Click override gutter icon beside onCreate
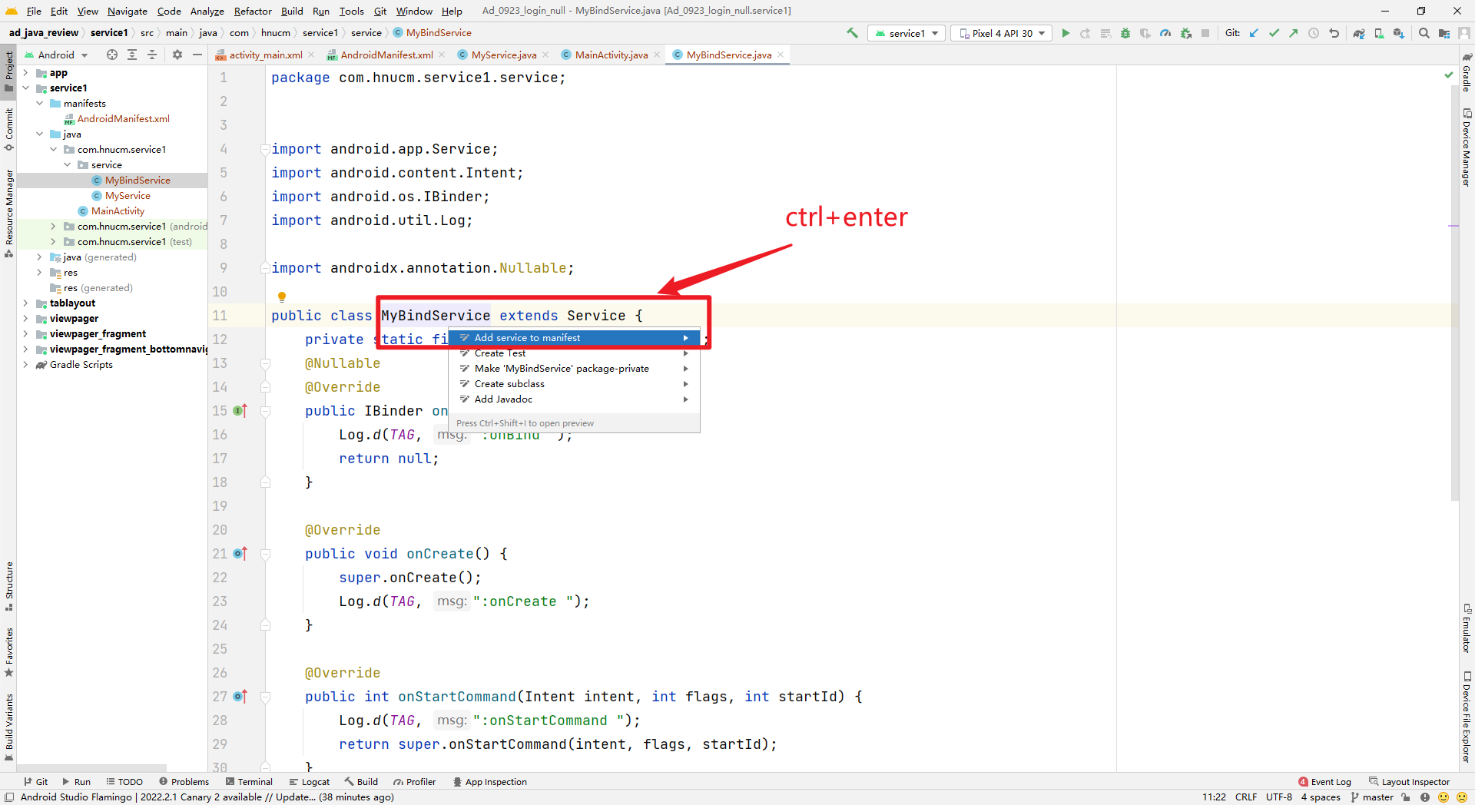This screenshot has height=805, width=1475. 240,554
